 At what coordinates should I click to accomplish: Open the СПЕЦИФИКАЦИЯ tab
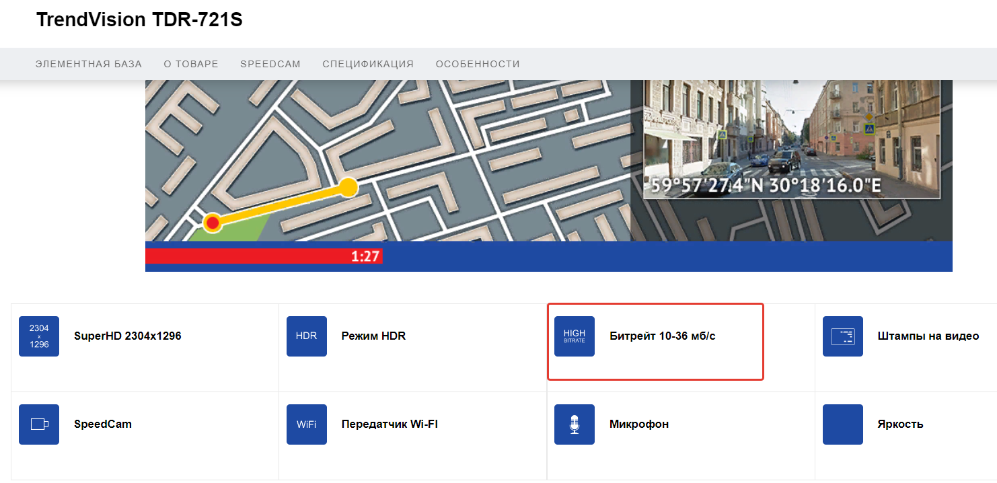click(x=368, y=64)
